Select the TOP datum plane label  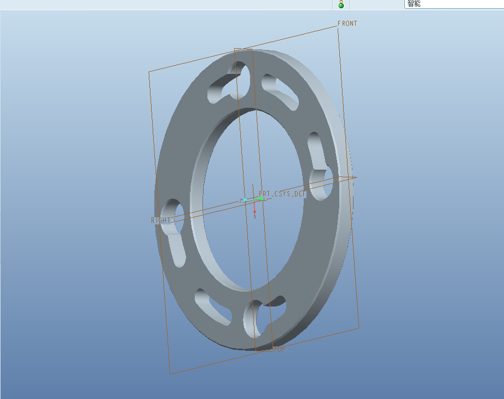coord(279,350)
